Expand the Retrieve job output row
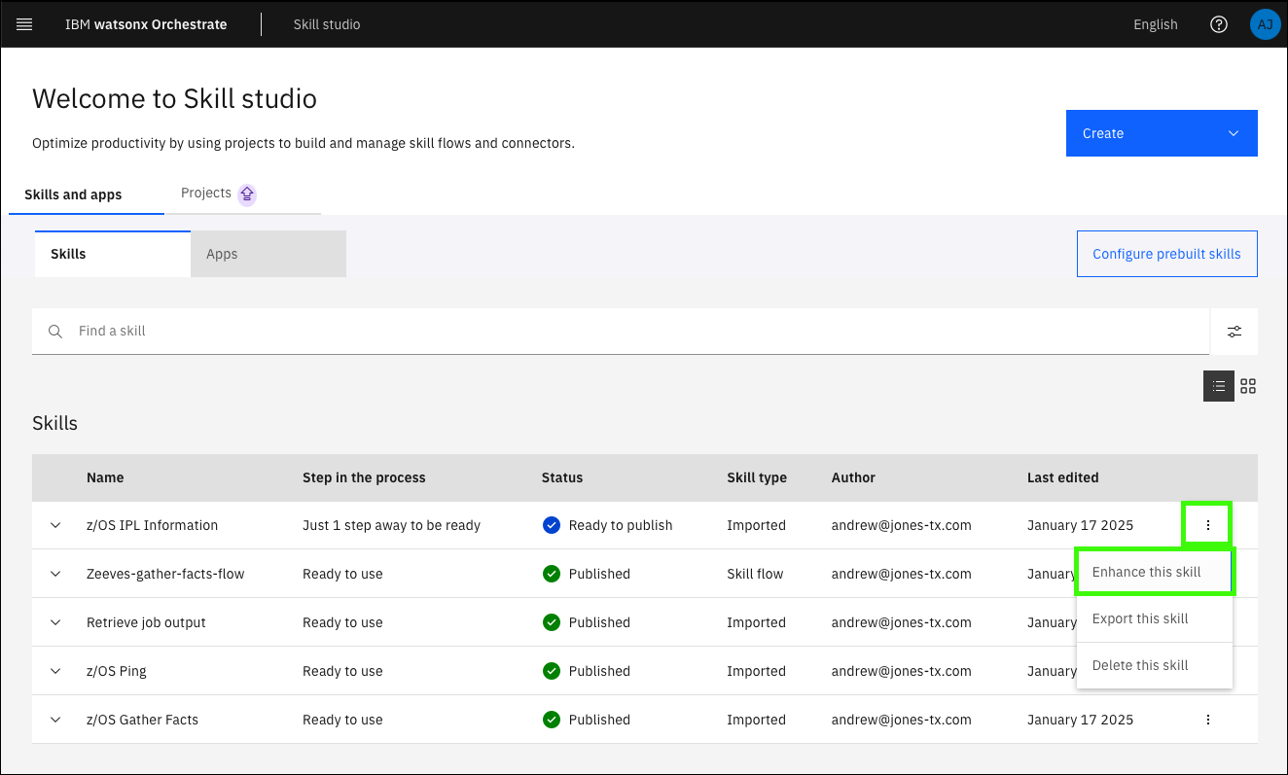1288x775 pixels. tap(55, 622)
